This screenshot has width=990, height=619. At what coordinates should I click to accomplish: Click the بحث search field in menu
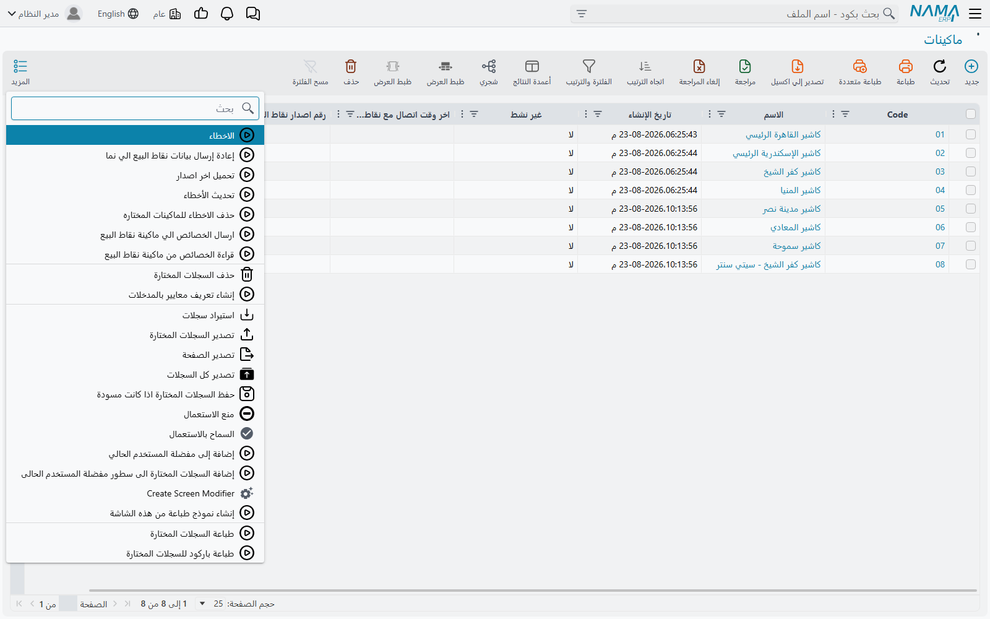click(135, 108)
